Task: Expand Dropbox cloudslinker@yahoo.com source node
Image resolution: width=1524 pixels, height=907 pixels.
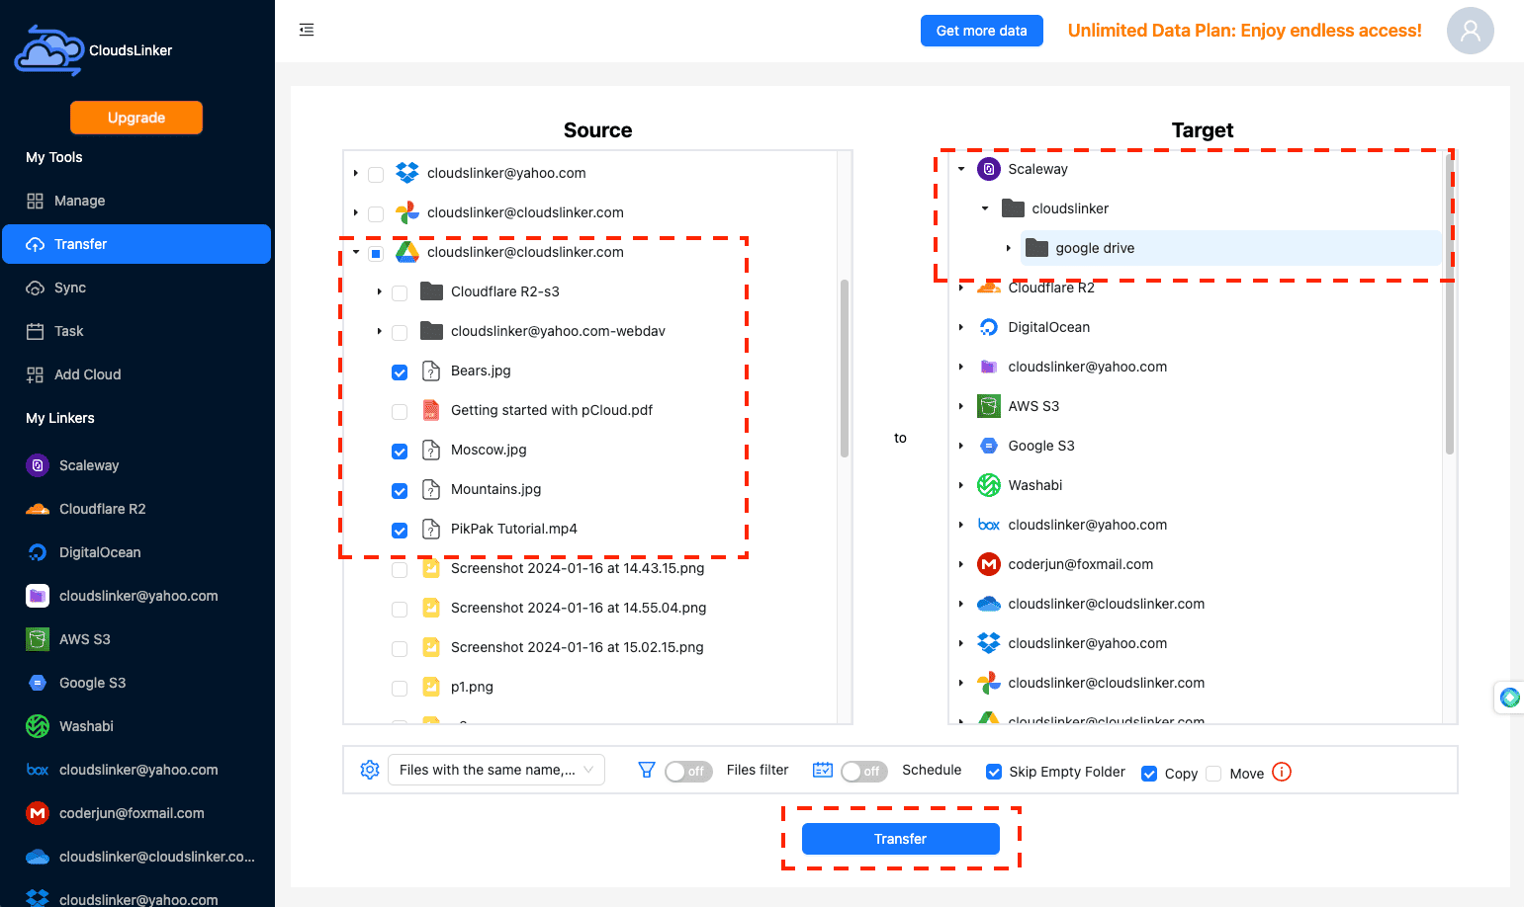Action: tap(356, 173)
